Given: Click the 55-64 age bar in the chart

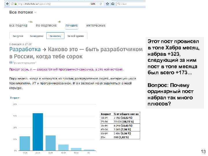Looking at the screenshot, I should pos(76,149).
